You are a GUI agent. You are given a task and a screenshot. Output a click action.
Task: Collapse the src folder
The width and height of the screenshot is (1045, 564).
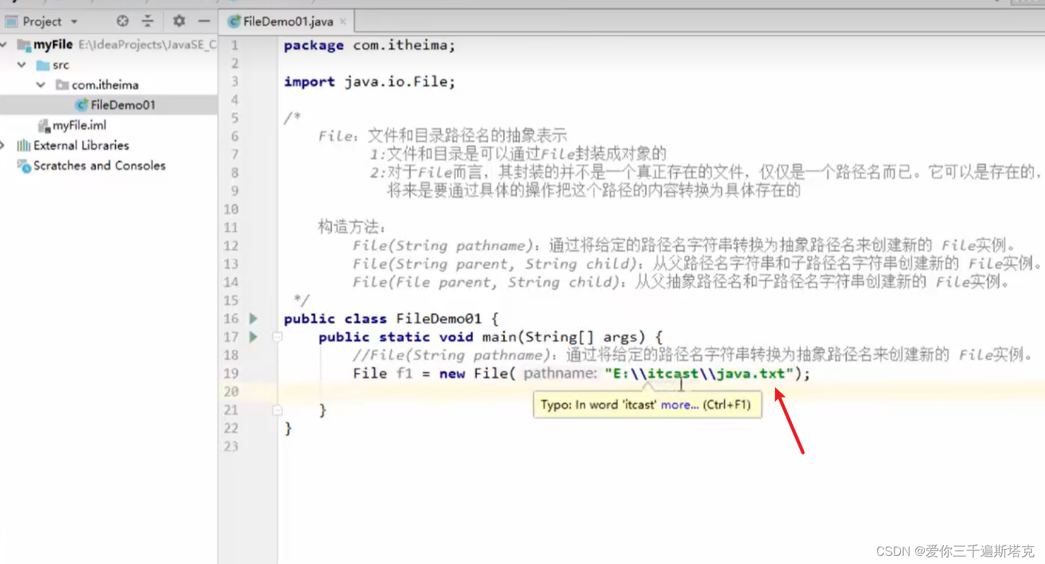click(21, 65)
